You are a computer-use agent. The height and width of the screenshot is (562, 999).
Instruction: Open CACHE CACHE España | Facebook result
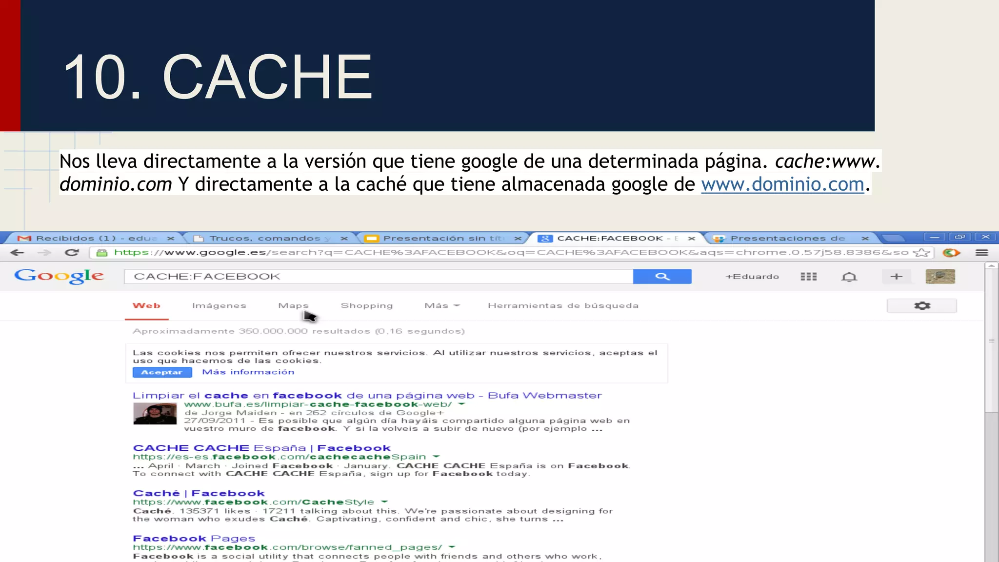point(261,448)
